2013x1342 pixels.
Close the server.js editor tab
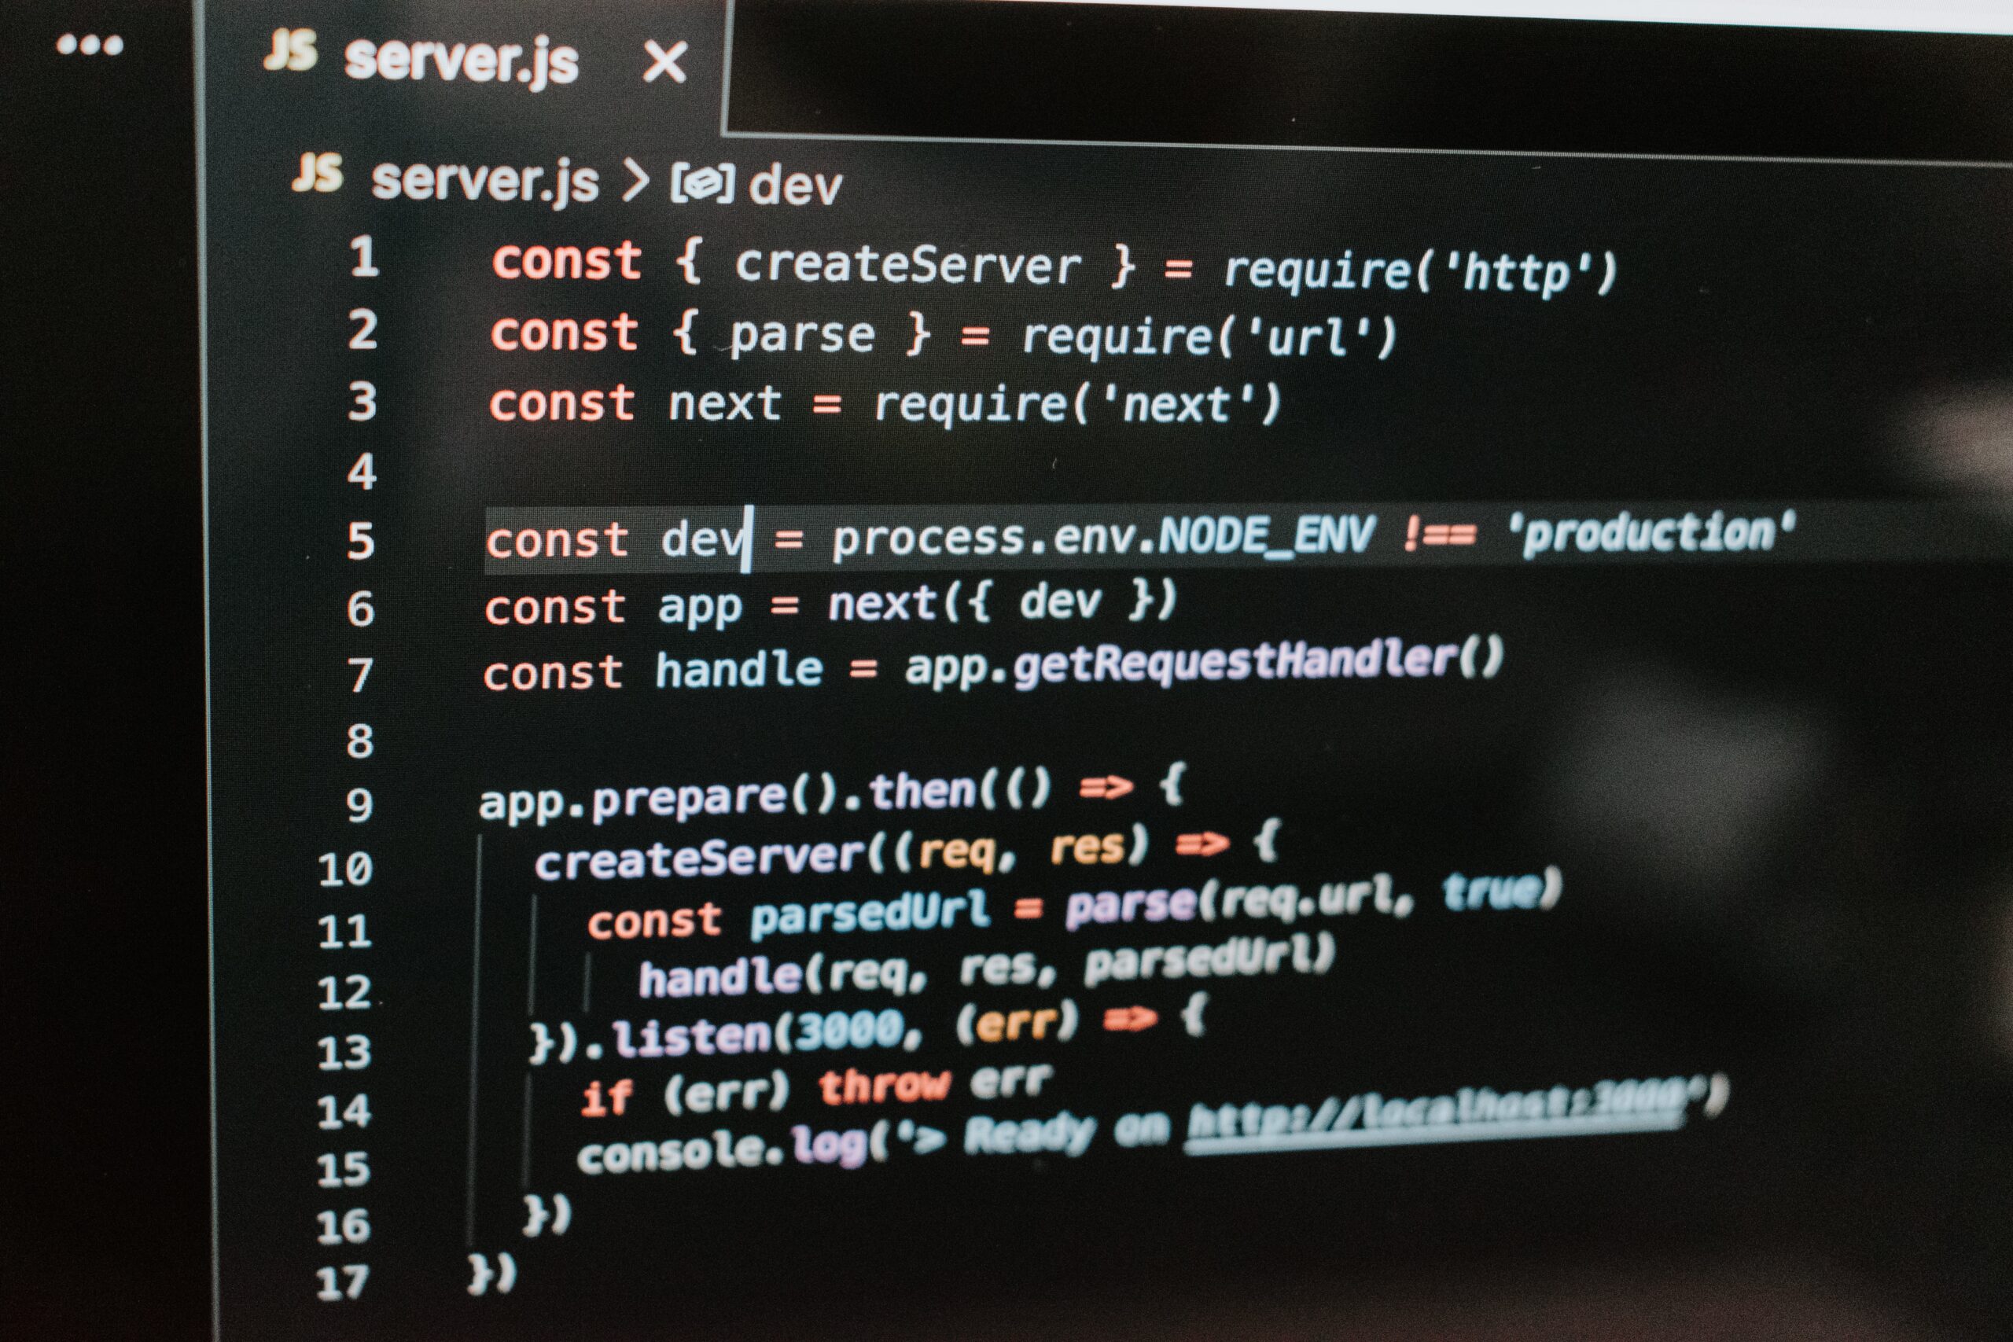[x=665, y=61]
